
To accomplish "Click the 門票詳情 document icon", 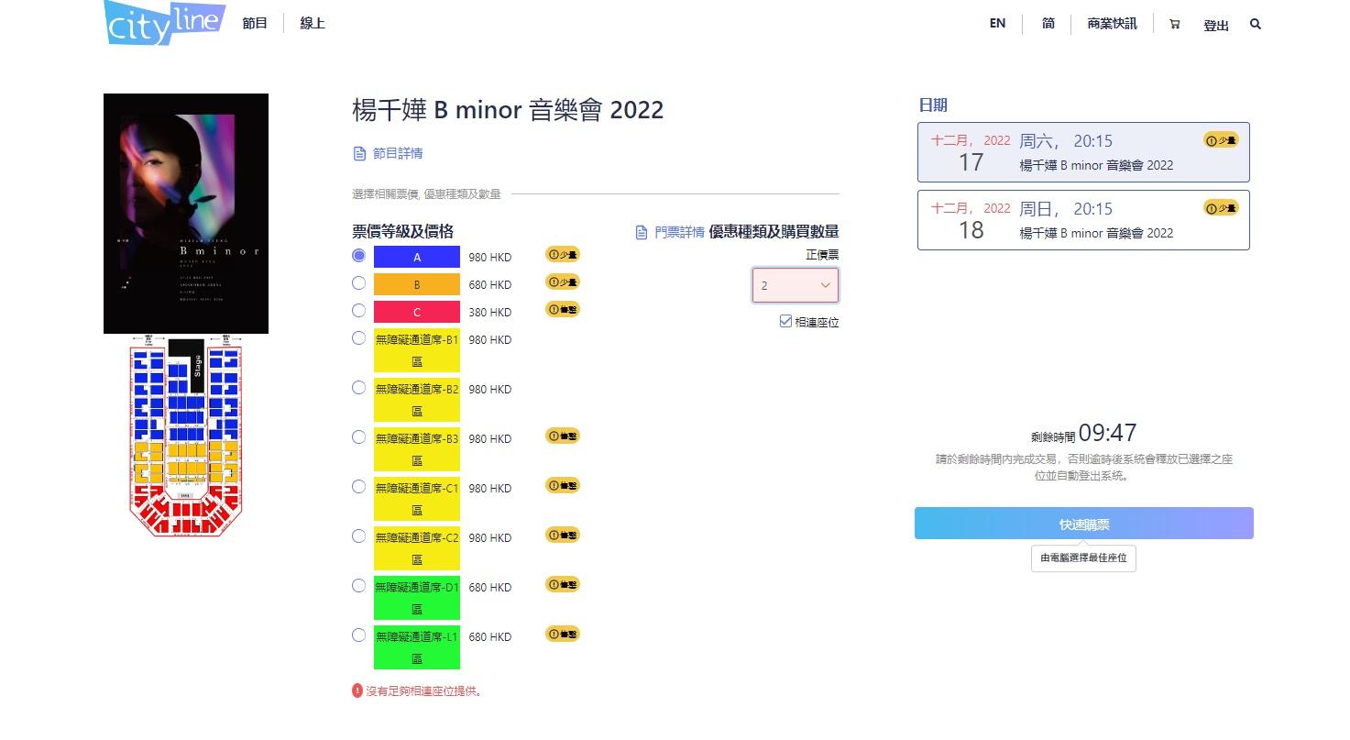I will 642,233.
